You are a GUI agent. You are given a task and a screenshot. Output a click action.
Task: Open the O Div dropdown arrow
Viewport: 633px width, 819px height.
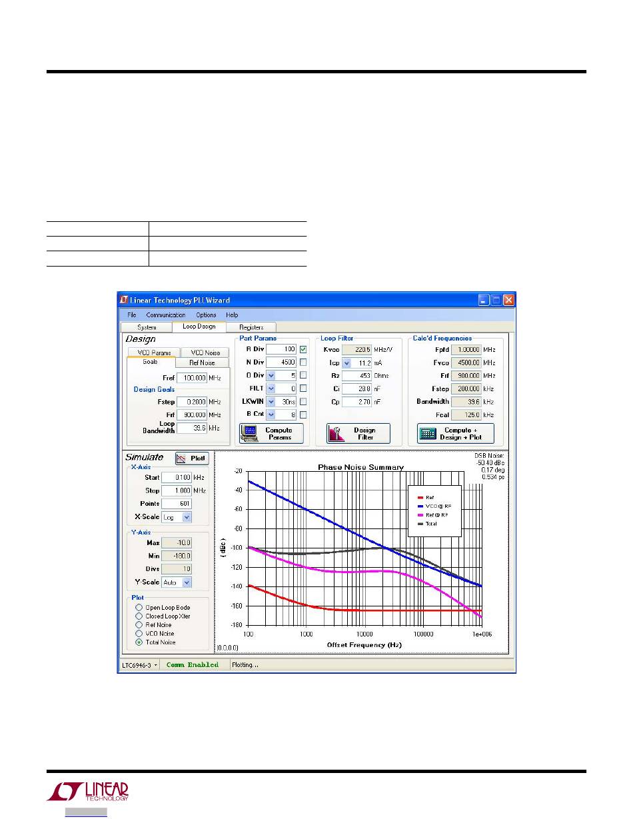click(271, 376)
